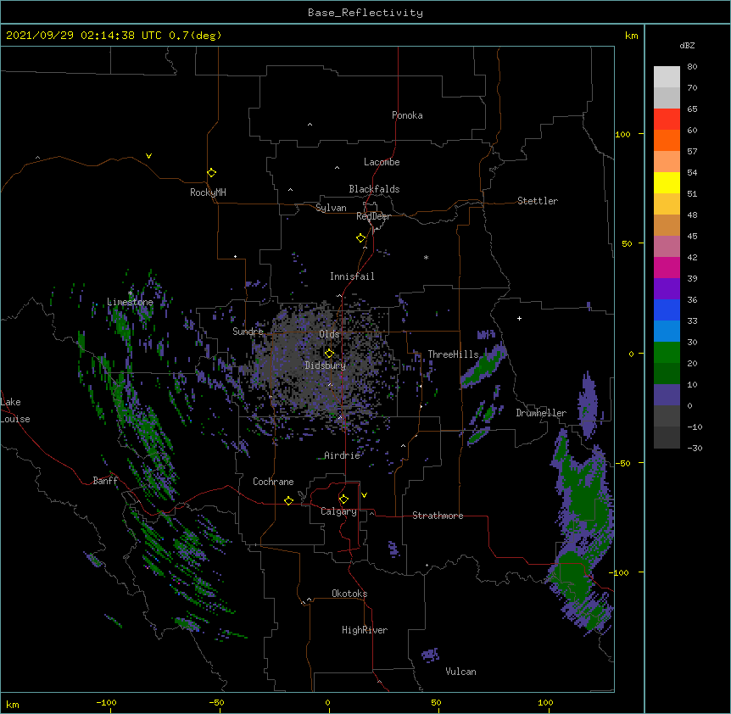Click the yellow diamond marker above RockyMH
Screen dimensions: 731x714
coord(211,172)
